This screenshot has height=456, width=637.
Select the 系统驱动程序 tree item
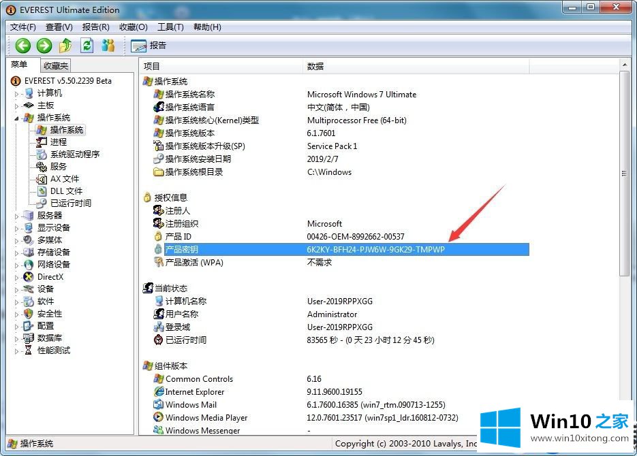[75, 154]
